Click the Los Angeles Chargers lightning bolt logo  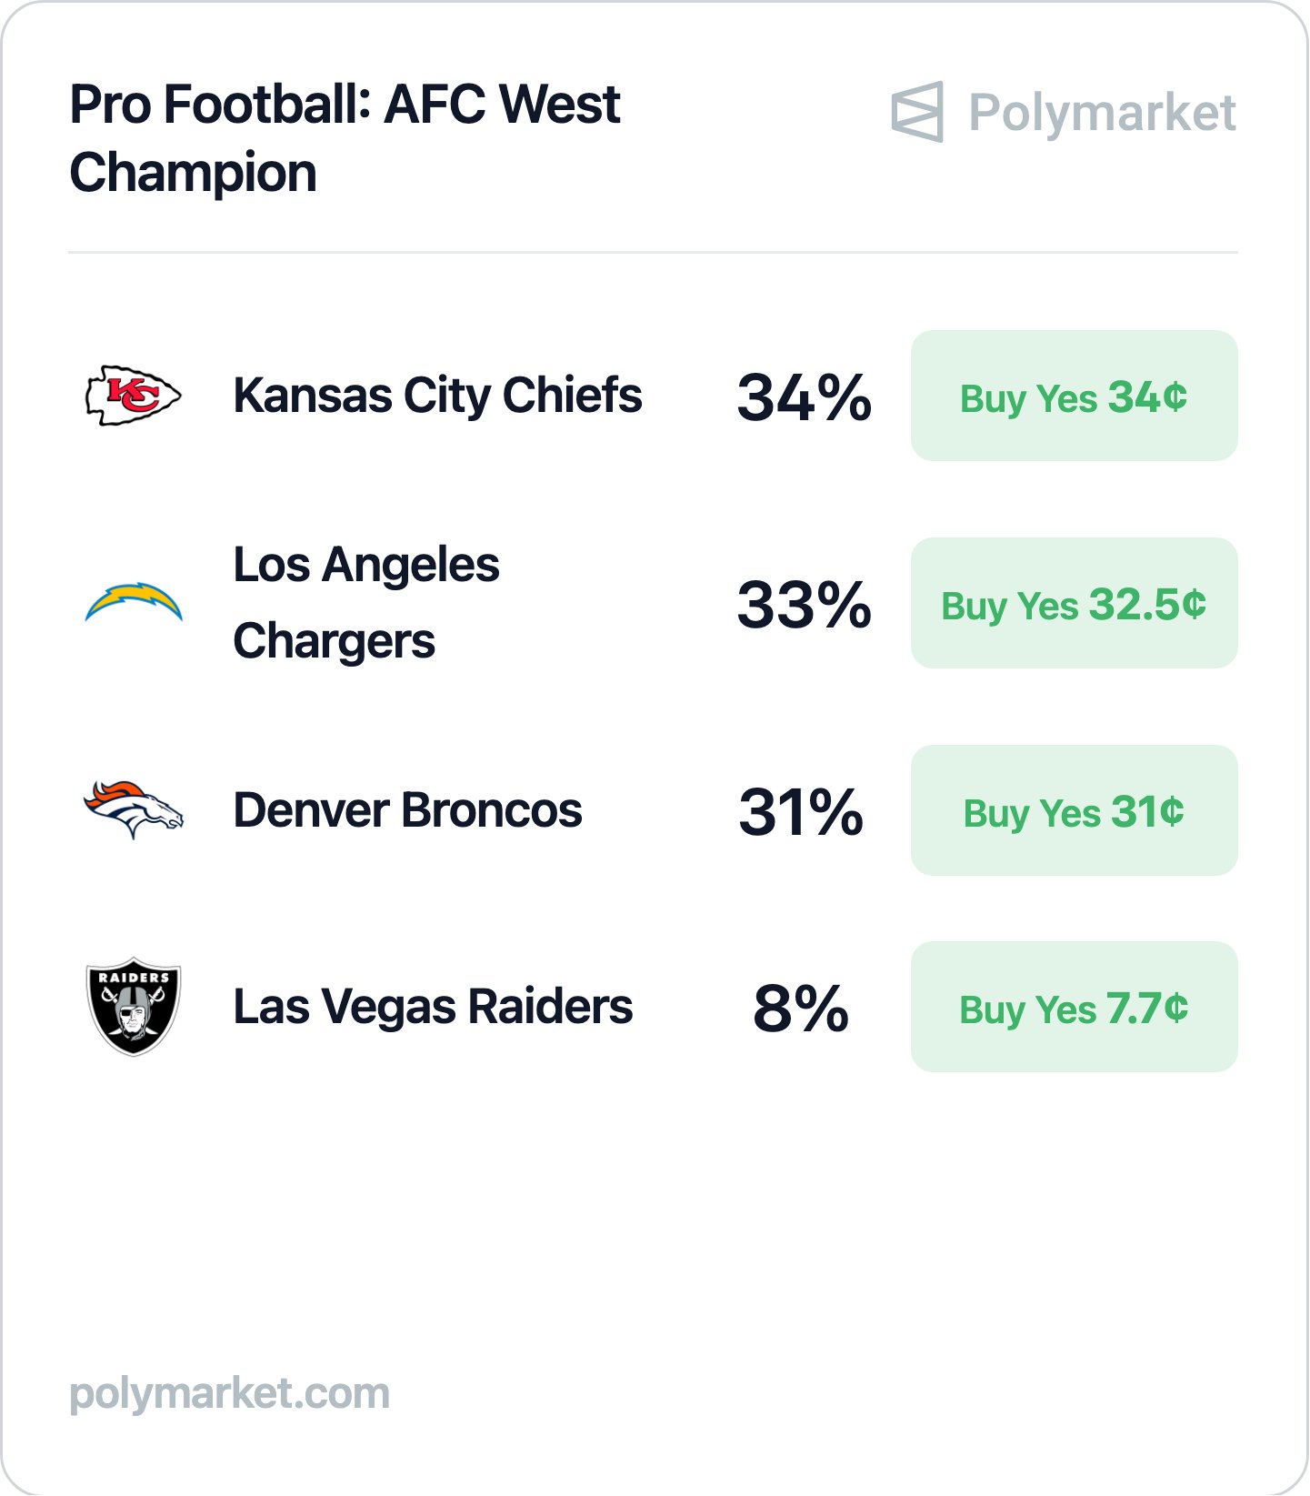(x=134, y=603)
